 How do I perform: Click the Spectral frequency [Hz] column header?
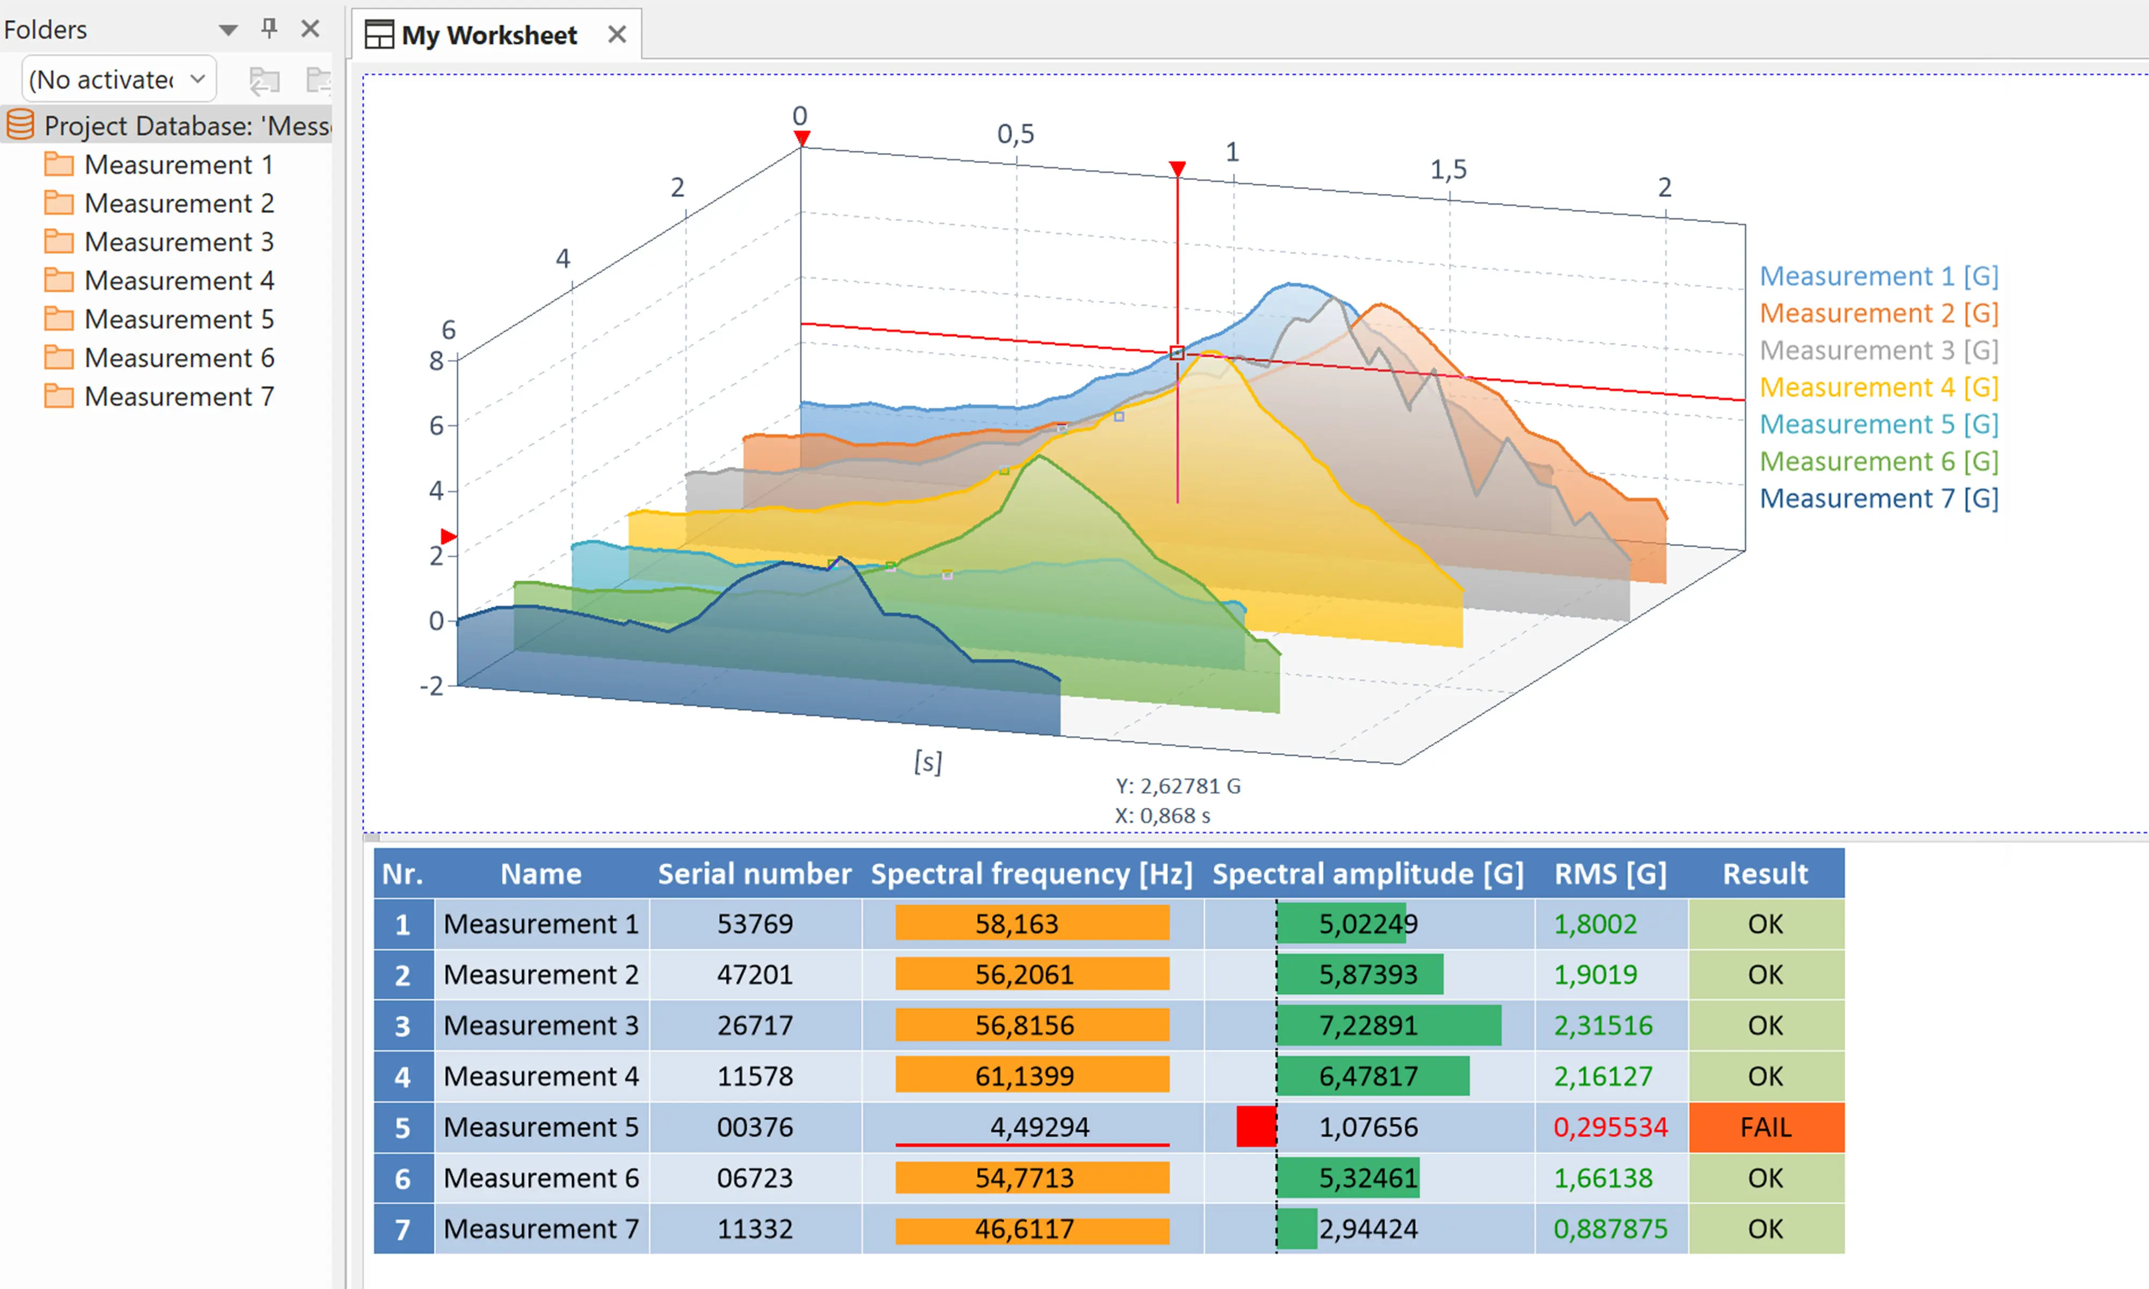(1031, 873)
